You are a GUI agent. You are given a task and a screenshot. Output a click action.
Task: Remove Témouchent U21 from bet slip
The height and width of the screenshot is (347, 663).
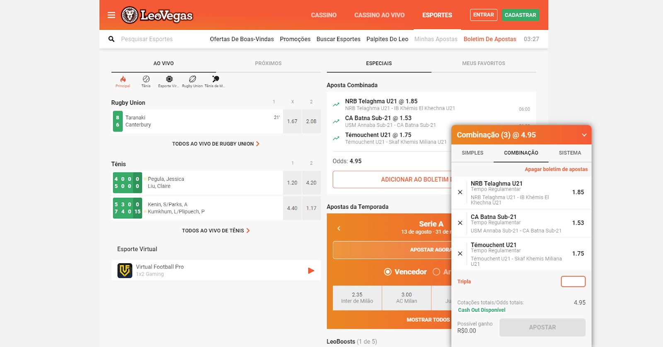point(460,254)
